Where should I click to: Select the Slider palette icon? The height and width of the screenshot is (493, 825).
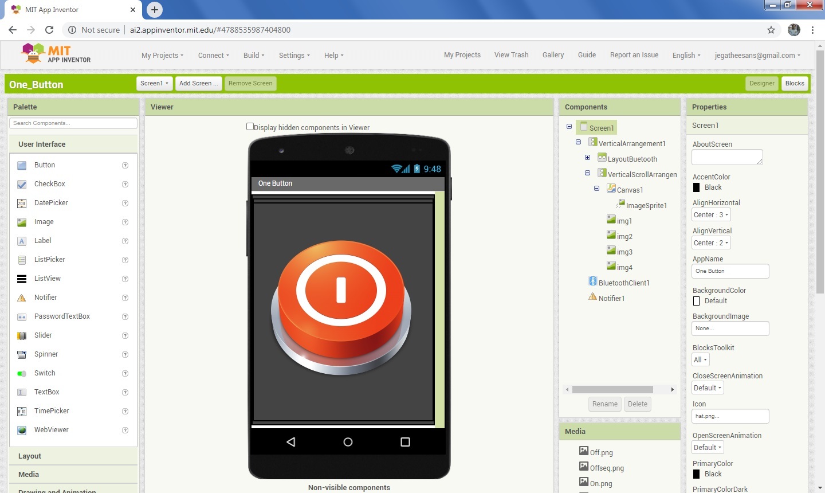[x=22, y=336]
